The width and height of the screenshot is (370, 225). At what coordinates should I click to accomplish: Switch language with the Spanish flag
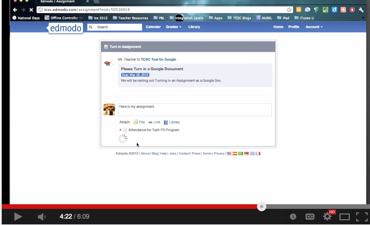[x=235, y=153]
